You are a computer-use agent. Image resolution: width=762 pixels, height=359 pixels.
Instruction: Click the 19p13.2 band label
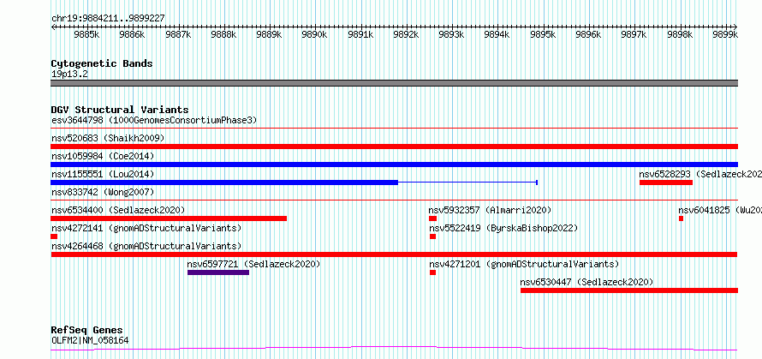(69, 75)
